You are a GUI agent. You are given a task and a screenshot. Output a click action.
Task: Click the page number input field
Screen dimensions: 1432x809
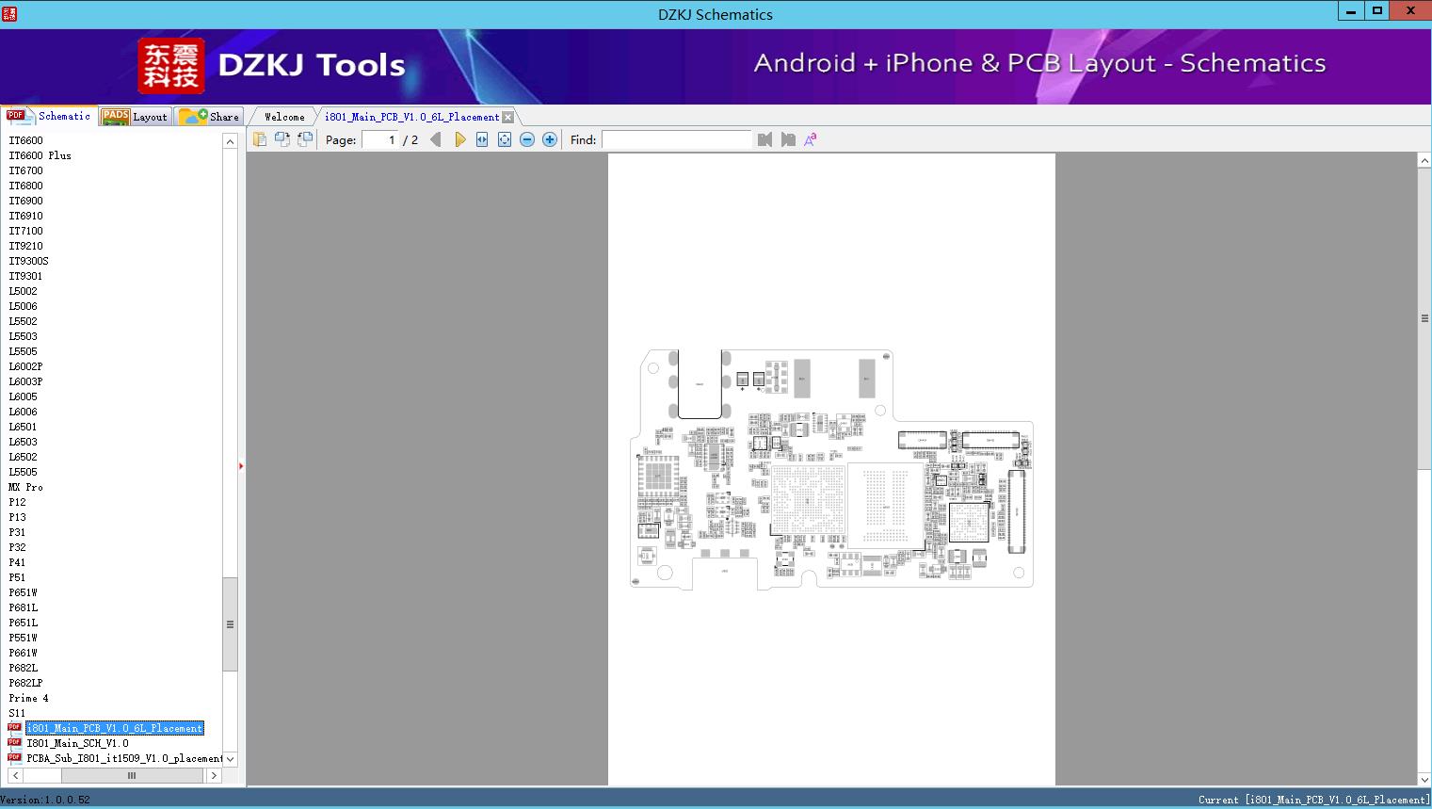(x=380, y=139)
